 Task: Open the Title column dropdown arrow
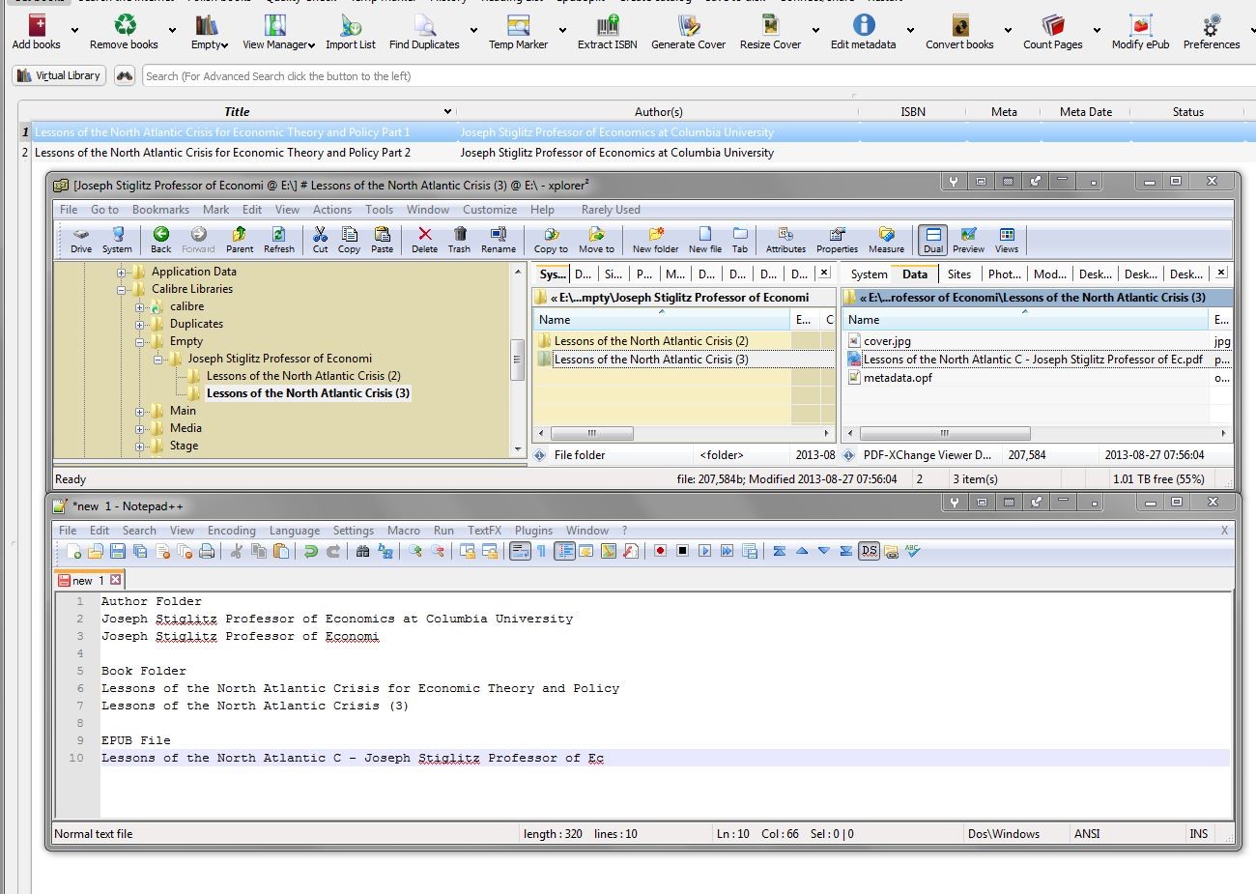446,112
